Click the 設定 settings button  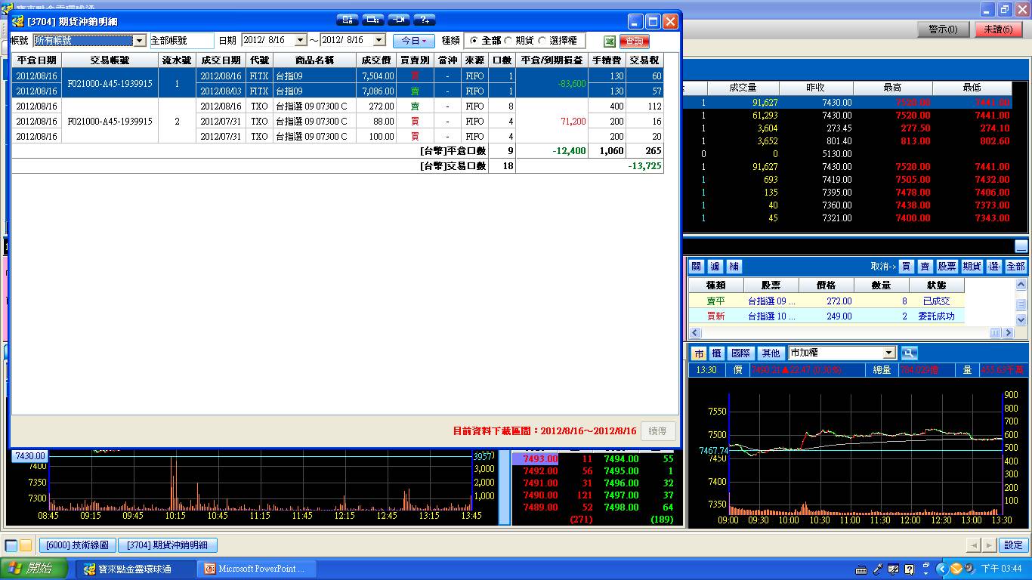pyautogui.click(x=1014, y=545)
